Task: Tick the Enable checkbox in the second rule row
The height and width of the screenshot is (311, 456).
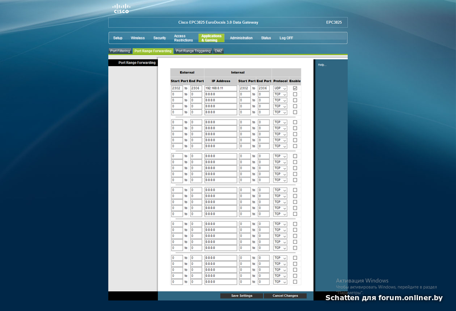Action: click(295, 95)
